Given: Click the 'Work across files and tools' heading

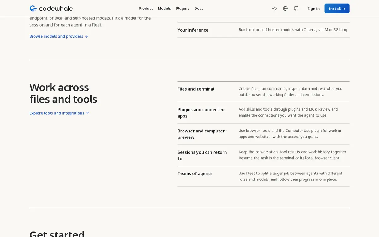Looking at the screenshot, I should (63, 93).
